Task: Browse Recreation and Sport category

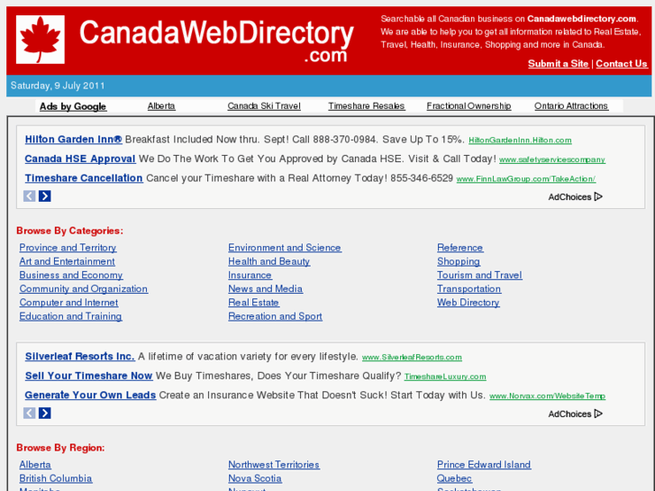Action: [276, 316]
